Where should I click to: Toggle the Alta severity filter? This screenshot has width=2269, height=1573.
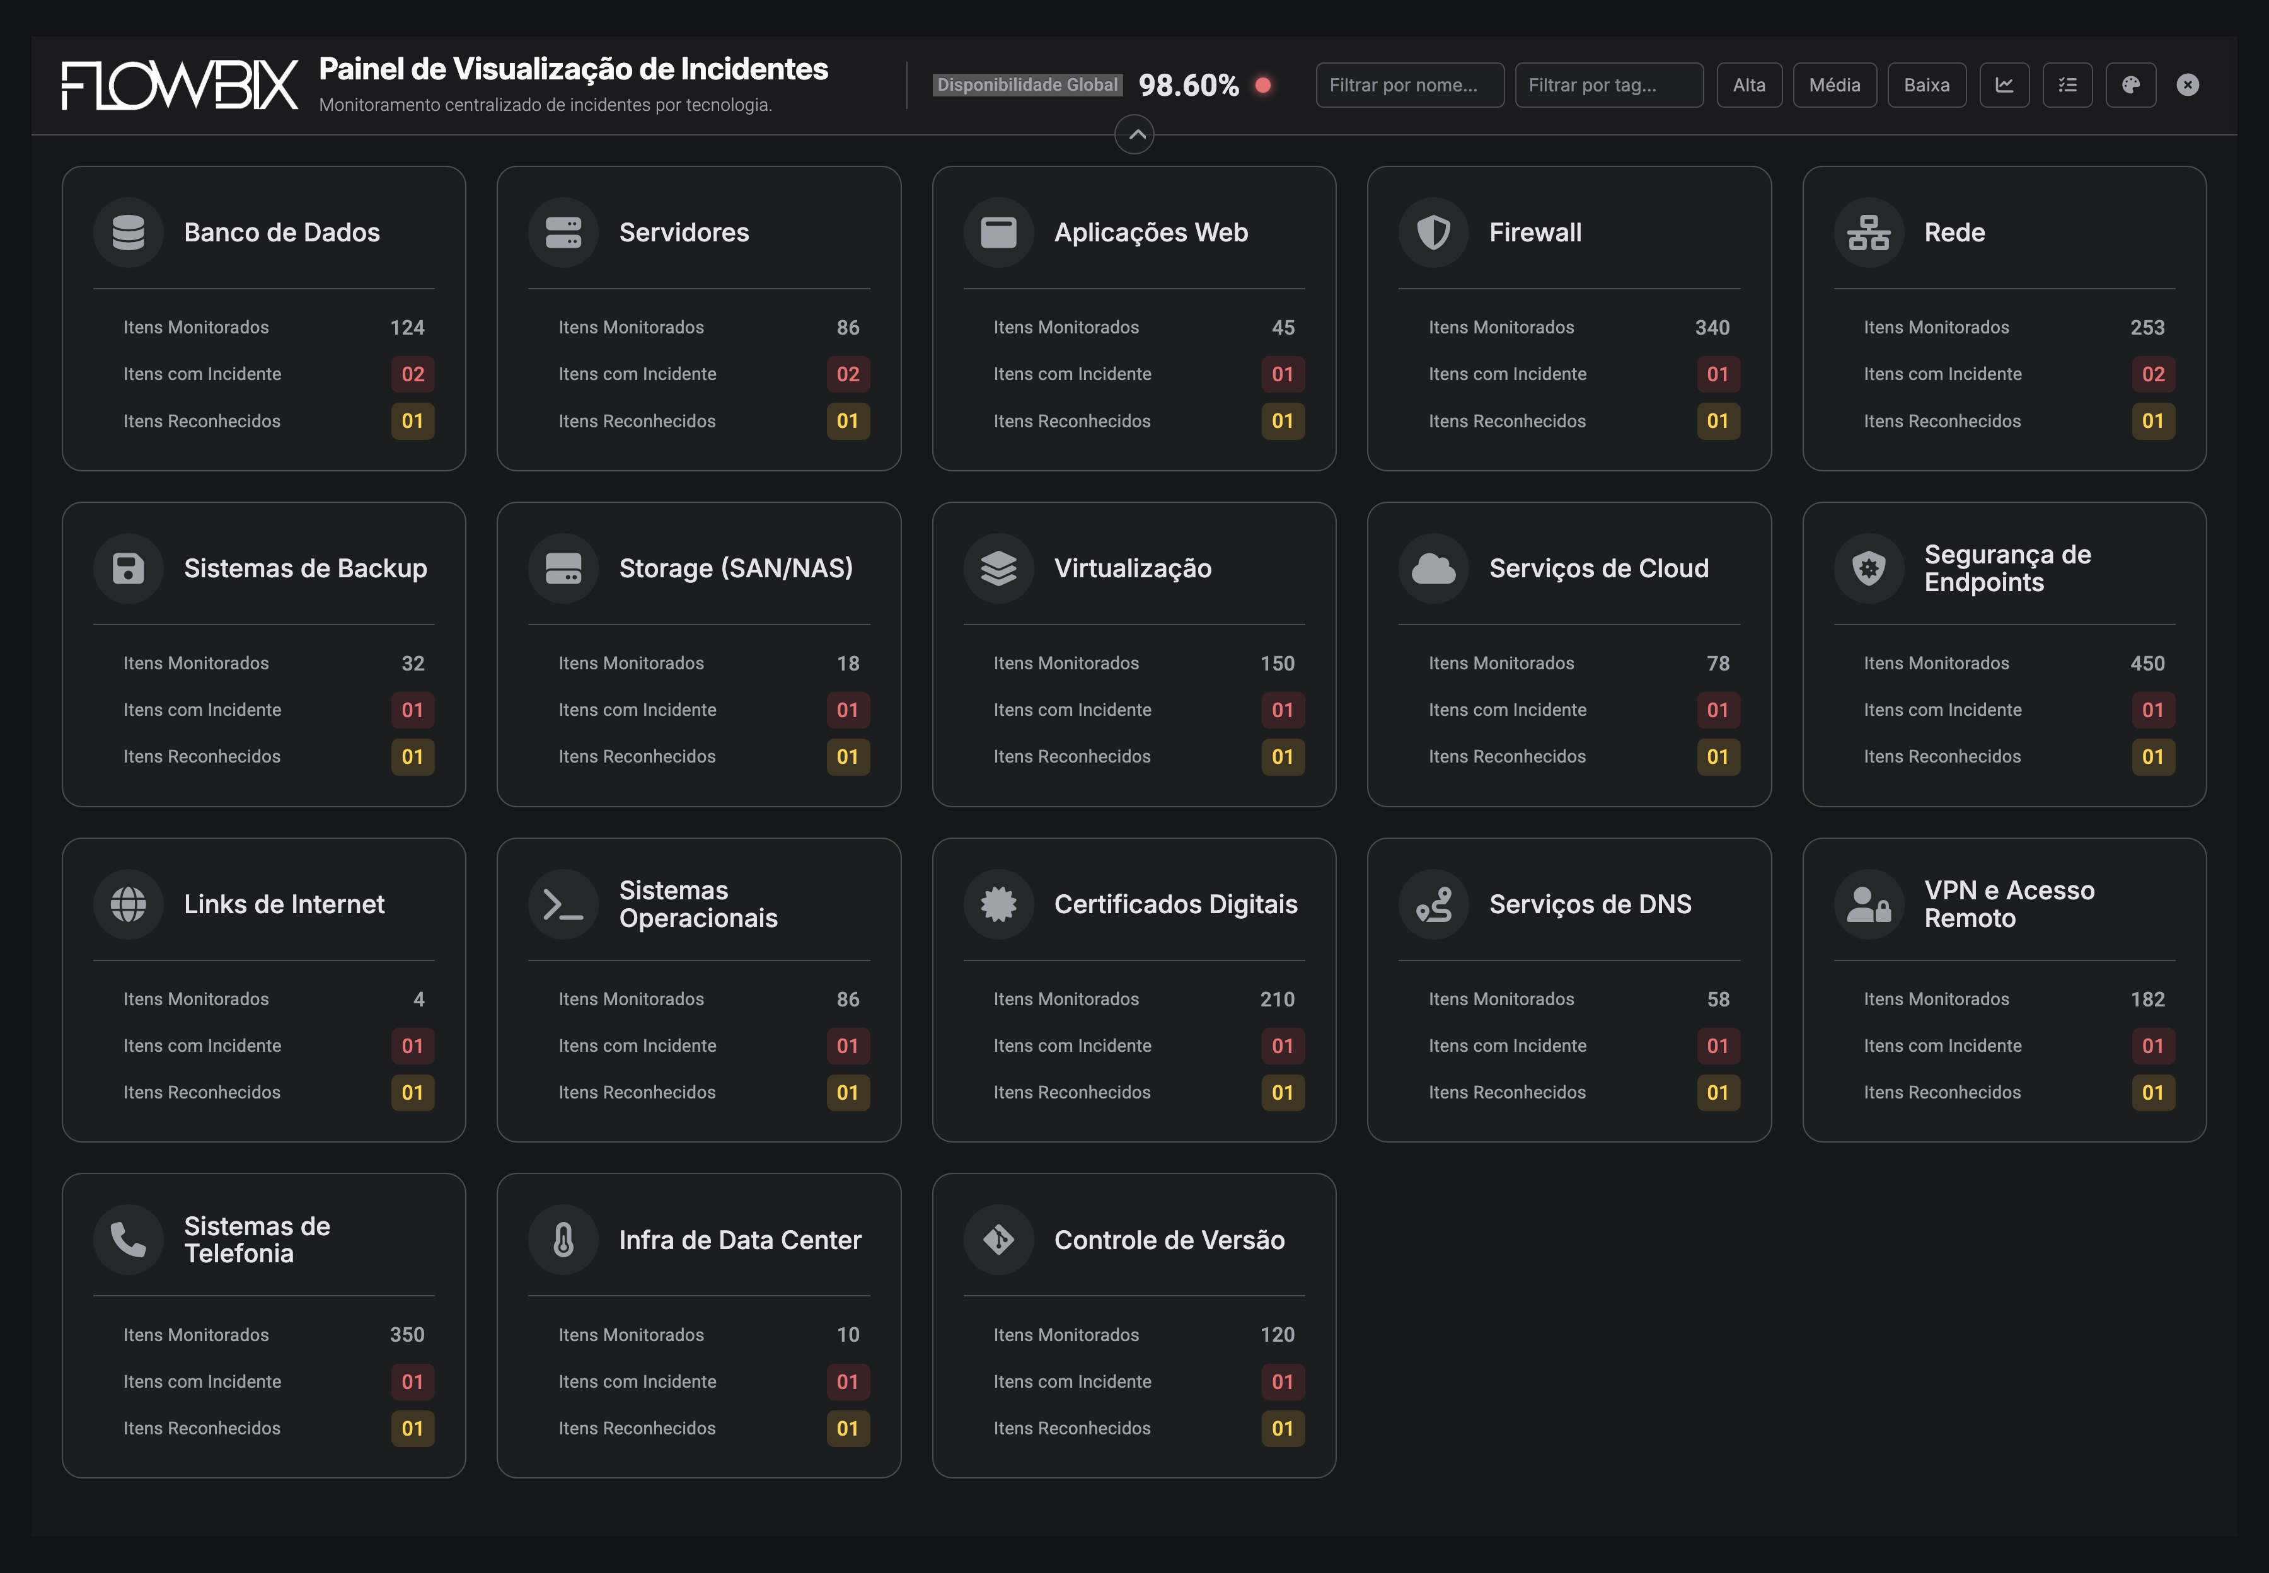click(x=1750, y=84)
